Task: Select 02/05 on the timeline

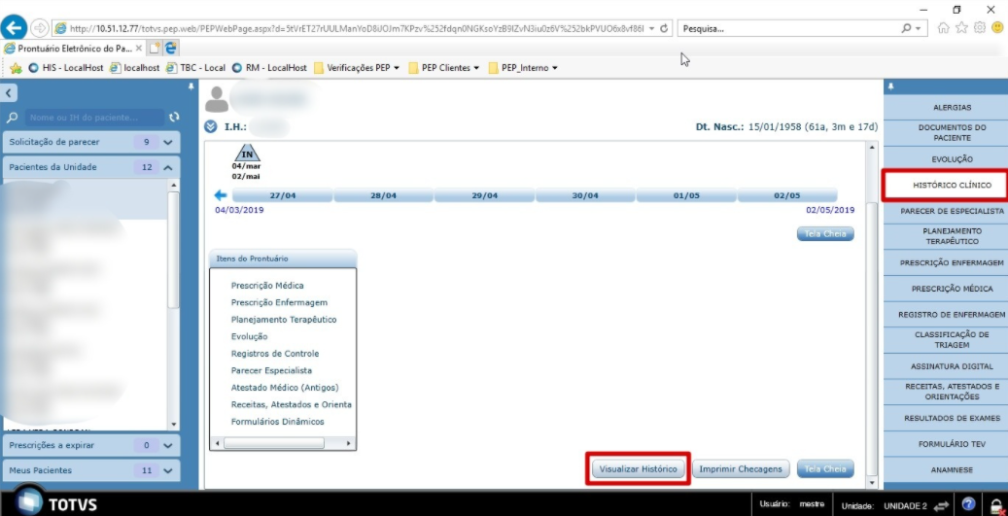Action: point(786,195)
